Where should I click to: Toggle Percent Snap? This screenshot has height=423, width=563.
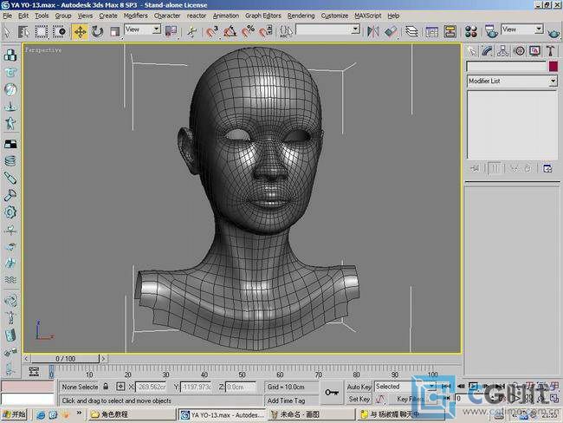[x=248, y=31]
